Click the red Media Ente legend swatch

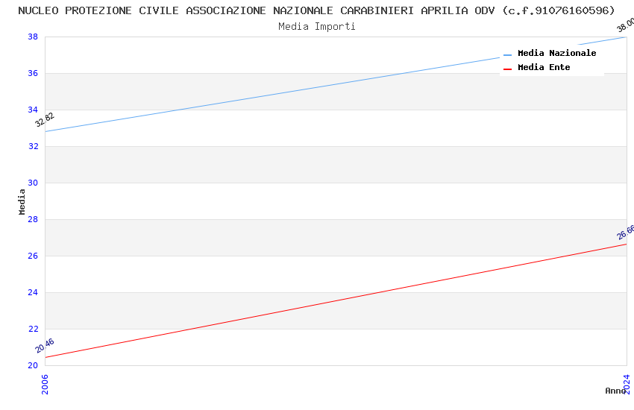(507, 69)
